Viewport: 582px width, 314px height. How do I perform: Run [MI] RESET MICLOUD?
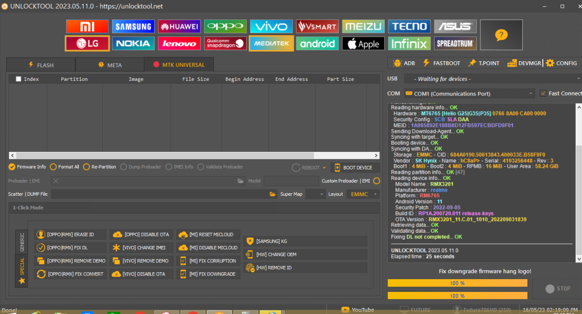208,234
